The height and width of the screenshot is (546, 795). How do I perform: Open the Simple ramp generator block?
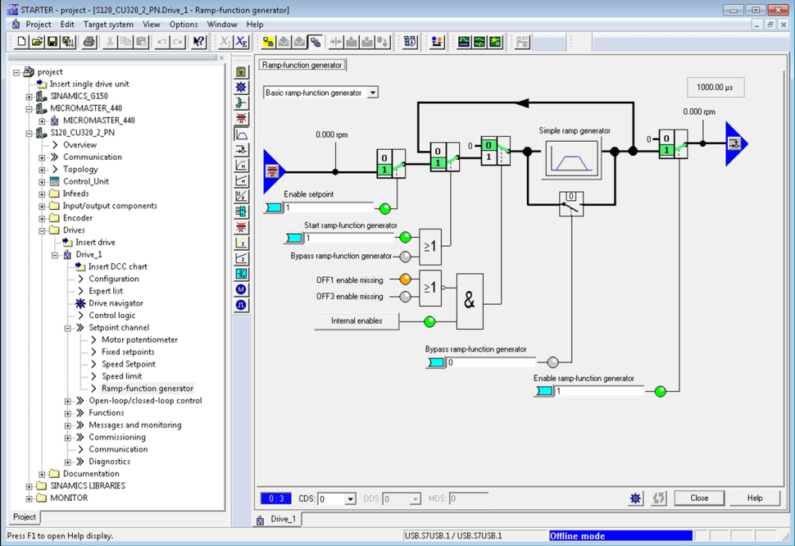pyautogui.click(x=571, y=158)
